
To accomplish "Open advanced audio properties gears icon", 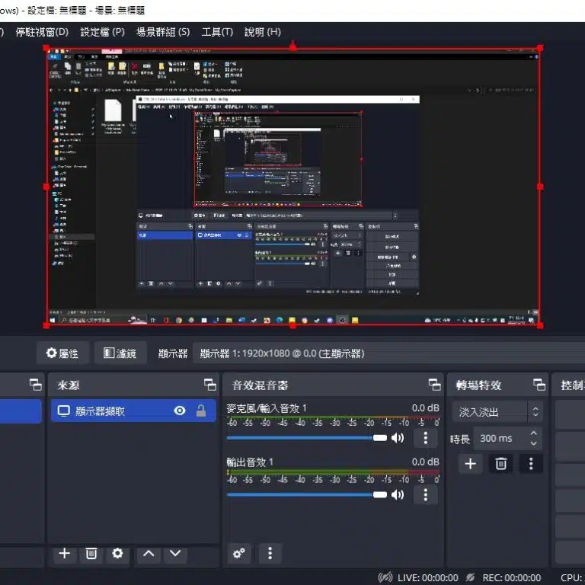I will pos(239,554).
